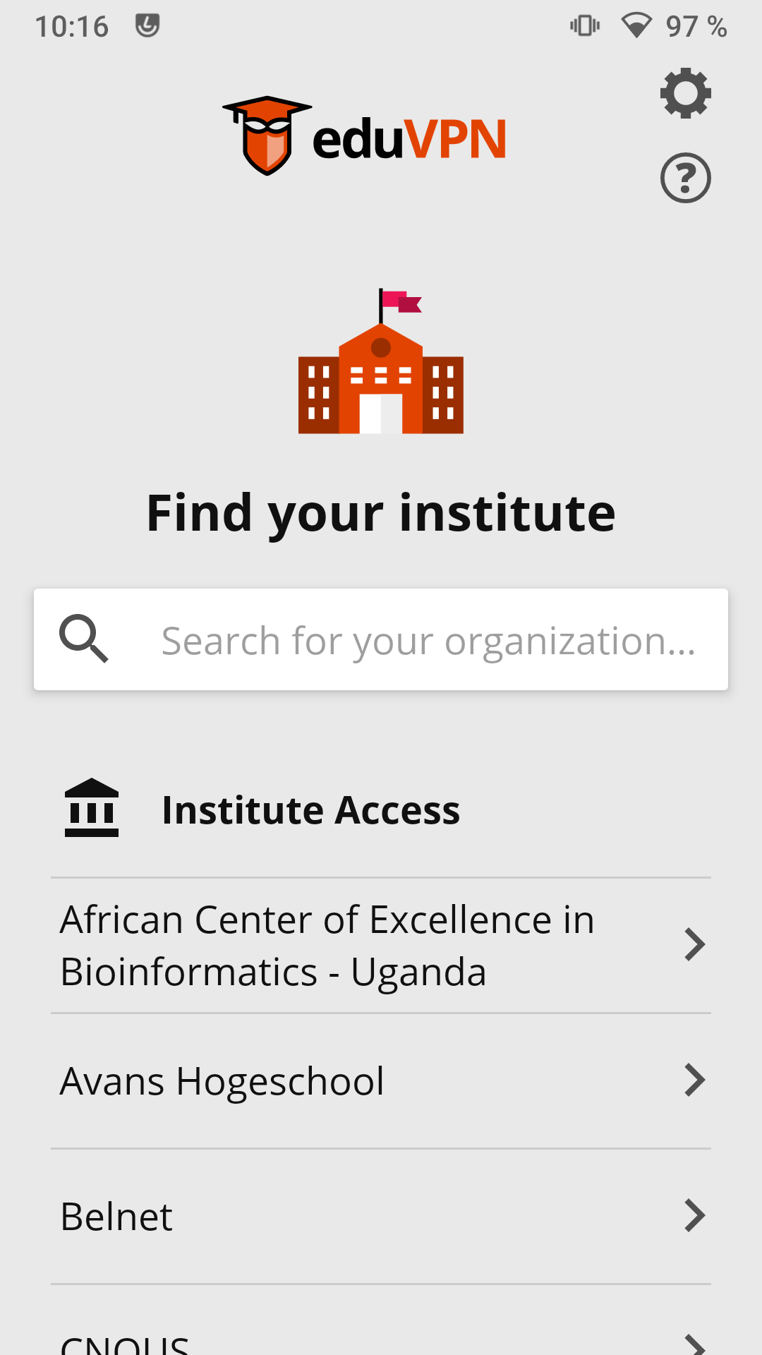Tap the chevron beside Belnet
This screenshot has height=1355, width=762.
[x=694, y=1216]
